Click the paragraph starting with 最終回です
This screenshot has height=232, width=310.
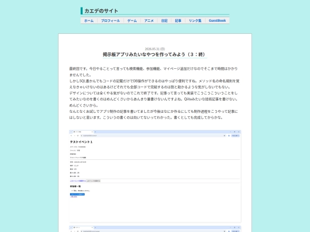(153, 72)
